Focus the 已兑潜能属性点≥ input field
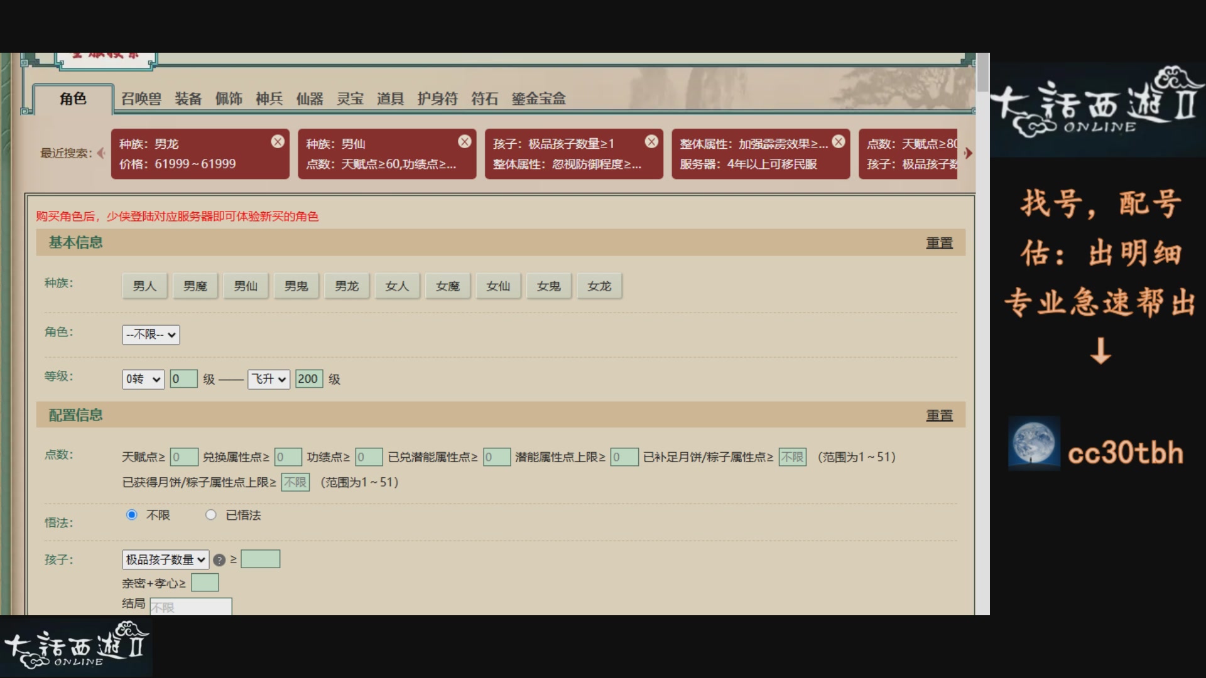 pyautogui.click(x=497, y=457)
